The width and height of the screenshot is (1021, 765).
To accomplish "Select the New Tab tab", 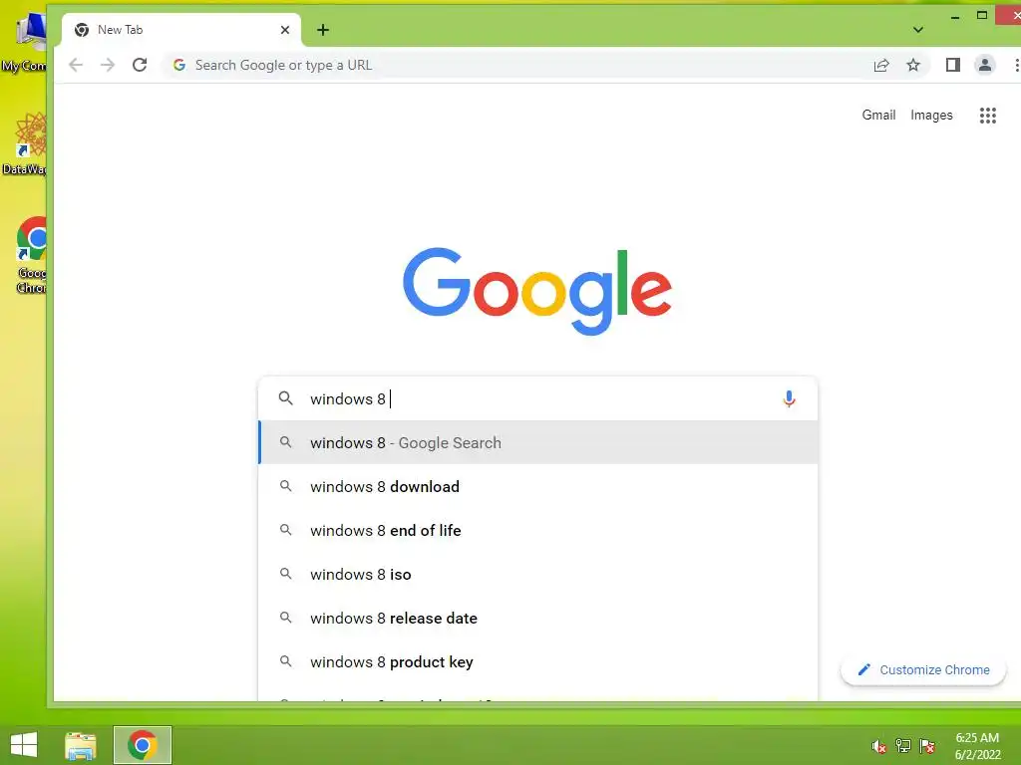I will coord(181,30).
